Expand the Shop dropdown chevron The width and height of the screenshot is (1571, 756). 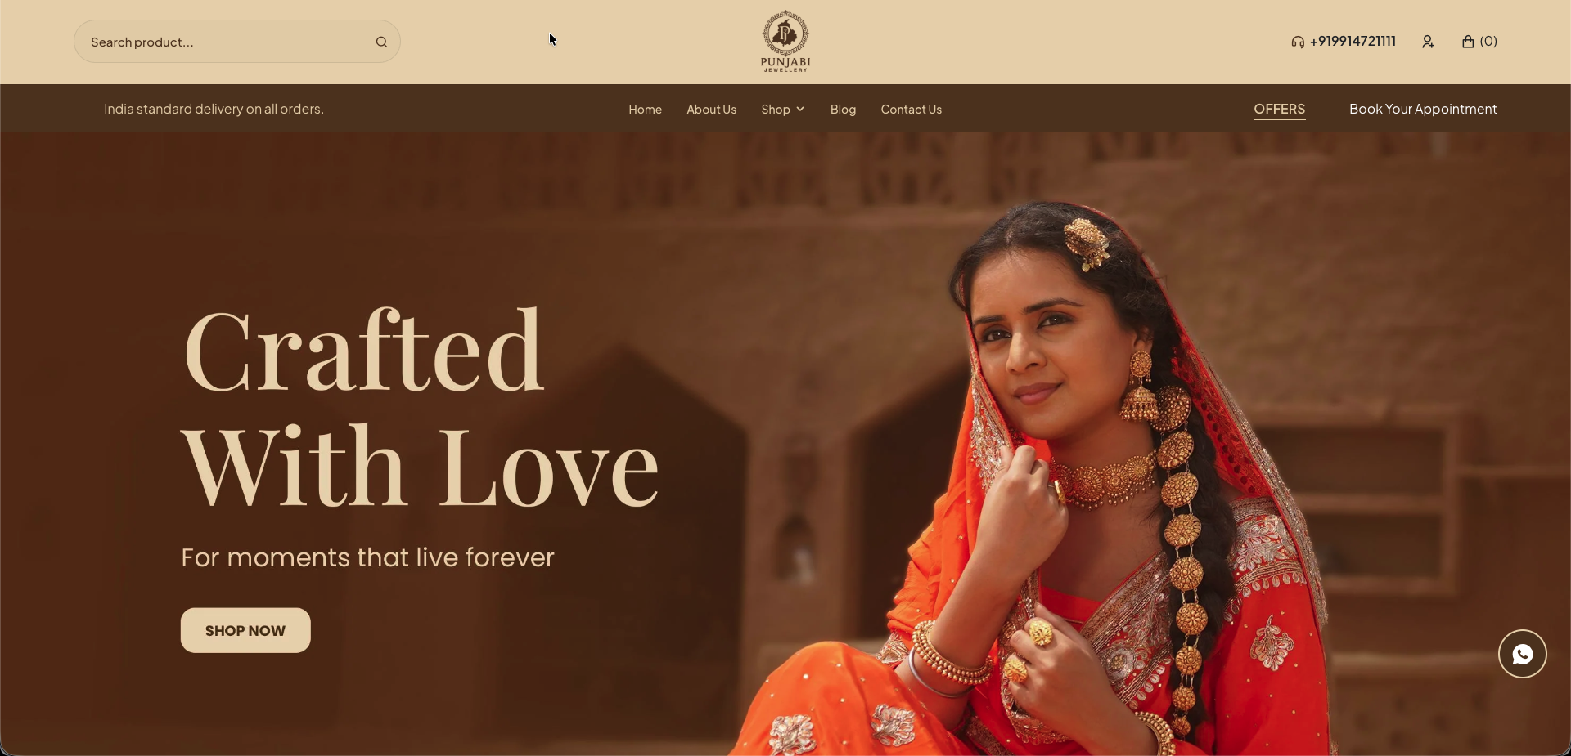(x=800, y=109)
